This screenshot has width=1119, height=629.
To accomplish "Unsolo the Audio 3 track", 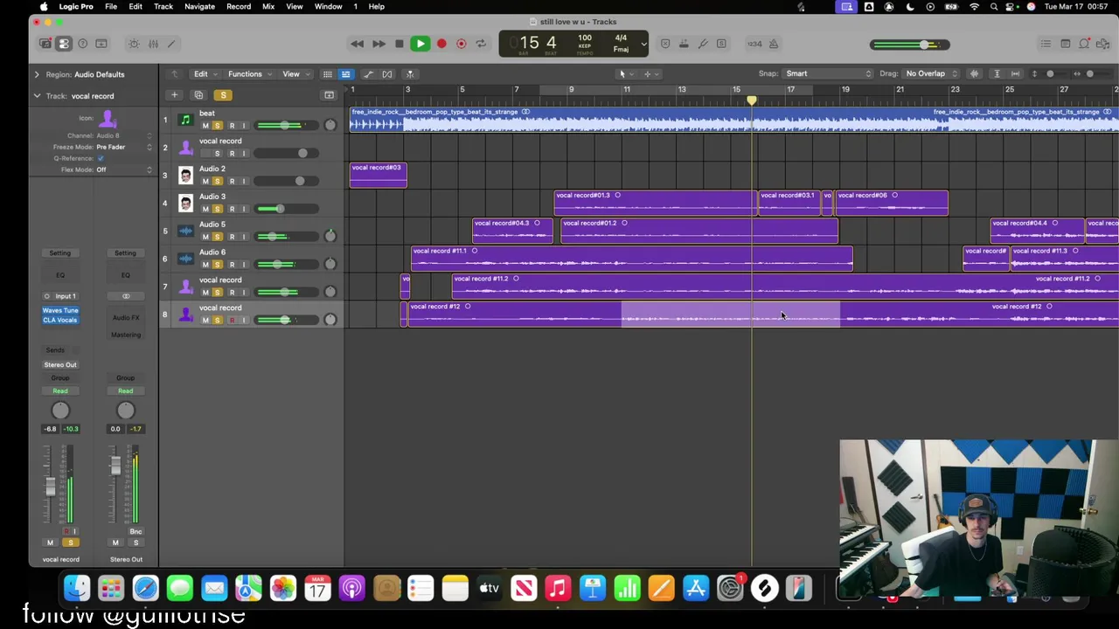I will (x=218, y=209).
